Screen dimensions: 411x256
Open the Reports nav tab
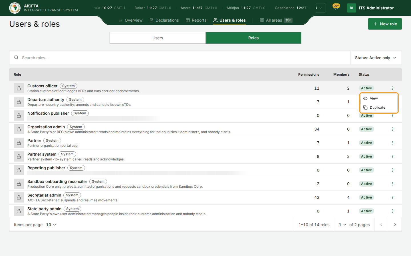[x=196, y=20]
